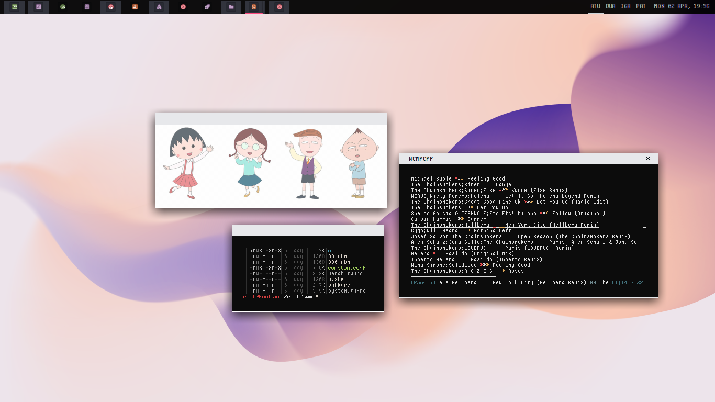The image size is (715, 402).
Task: Switch to the ATU workspace
Action: click(596, 6)
